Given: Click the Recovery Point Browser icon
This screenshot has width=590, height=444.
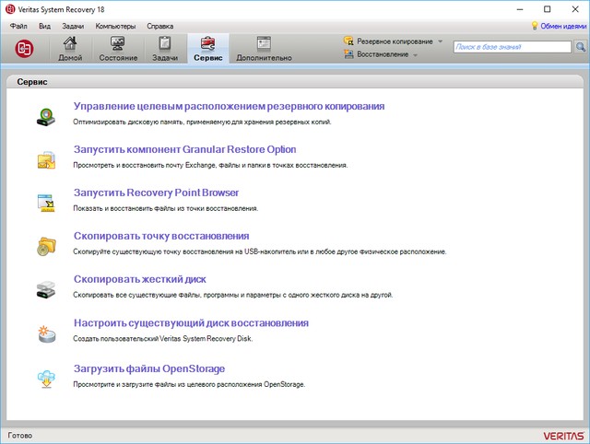Looking at the screenshot, I should point(46,203).
